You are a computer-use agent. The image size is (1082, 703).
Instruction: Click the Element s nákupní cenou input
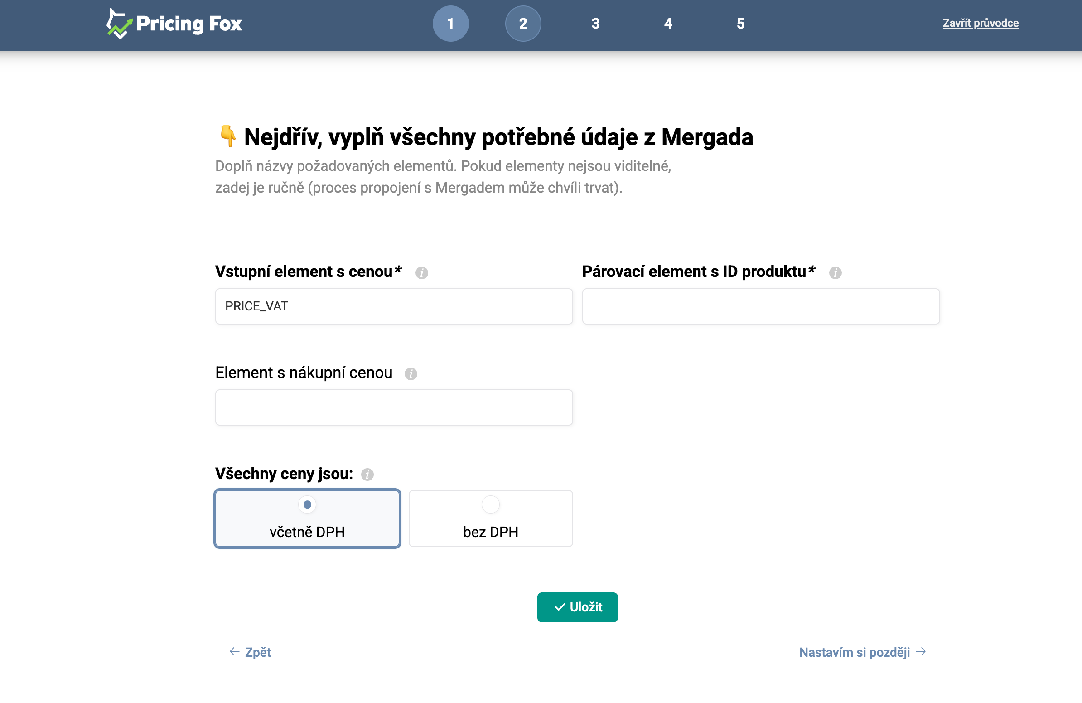pyautogui.click(x=394, y=407)
